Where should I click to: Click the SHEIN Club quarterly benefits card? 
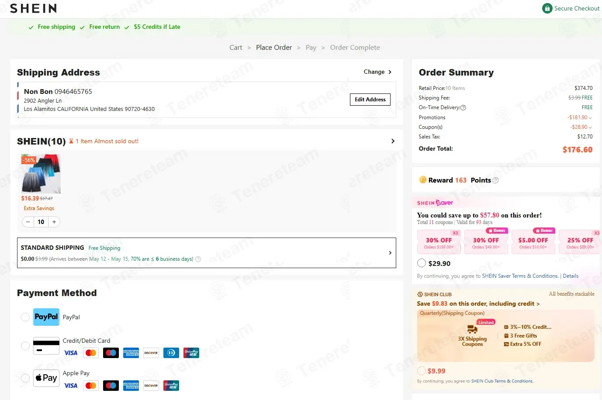(x=505, y=335)
